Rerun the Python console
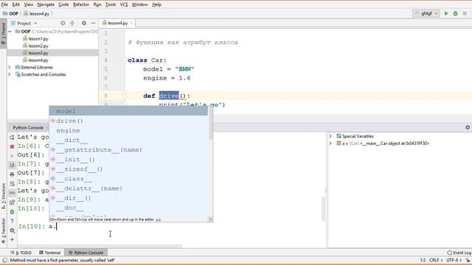472x265 pixels. pos(12,138)
